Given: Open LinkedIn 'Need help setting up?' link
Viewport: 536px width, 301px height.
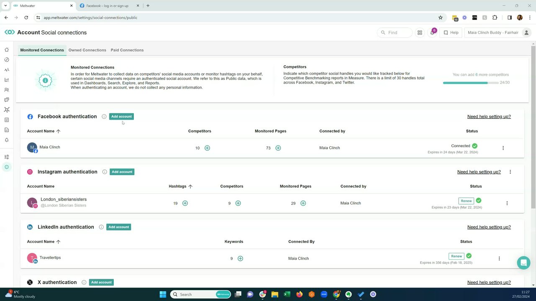Looking at the screenshot, I should pos(489,227).
